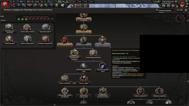Open the diplomacy handshake icon
Screen dimensions: 189x106
click(x=29, y=5)
